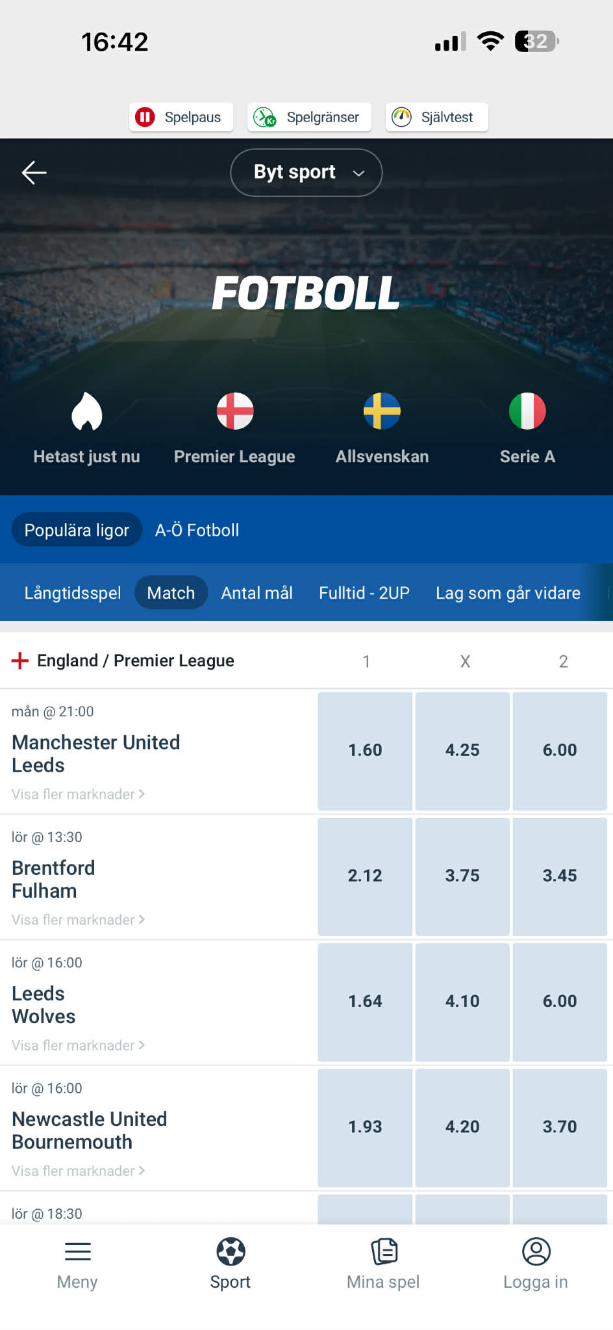Open the Självtest gauge icon

402,117
